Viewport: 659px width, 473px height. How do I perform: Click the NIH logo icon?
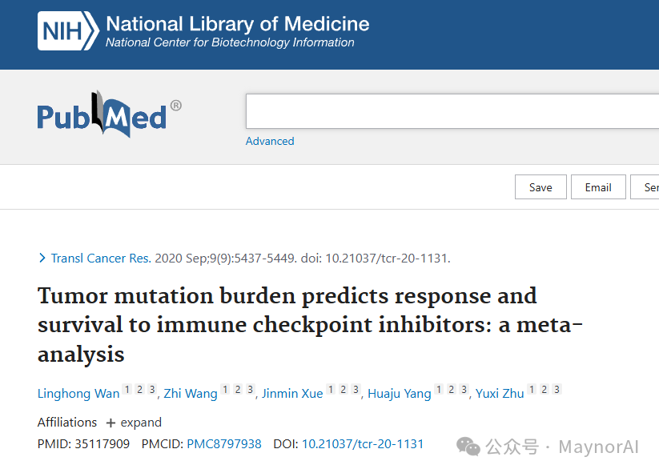point(68,31)
